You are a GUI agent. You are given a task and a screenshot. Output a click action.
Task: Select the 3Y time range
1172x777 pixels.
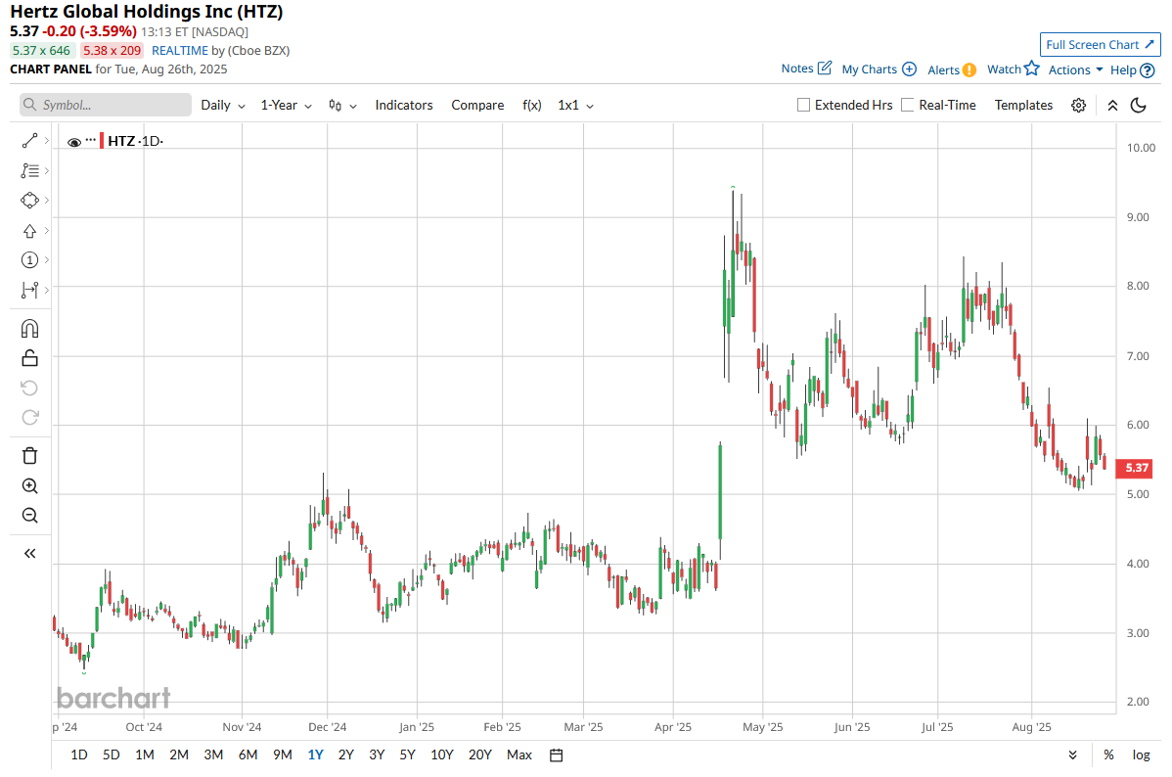pyautogui.click(x=377, y=755)
